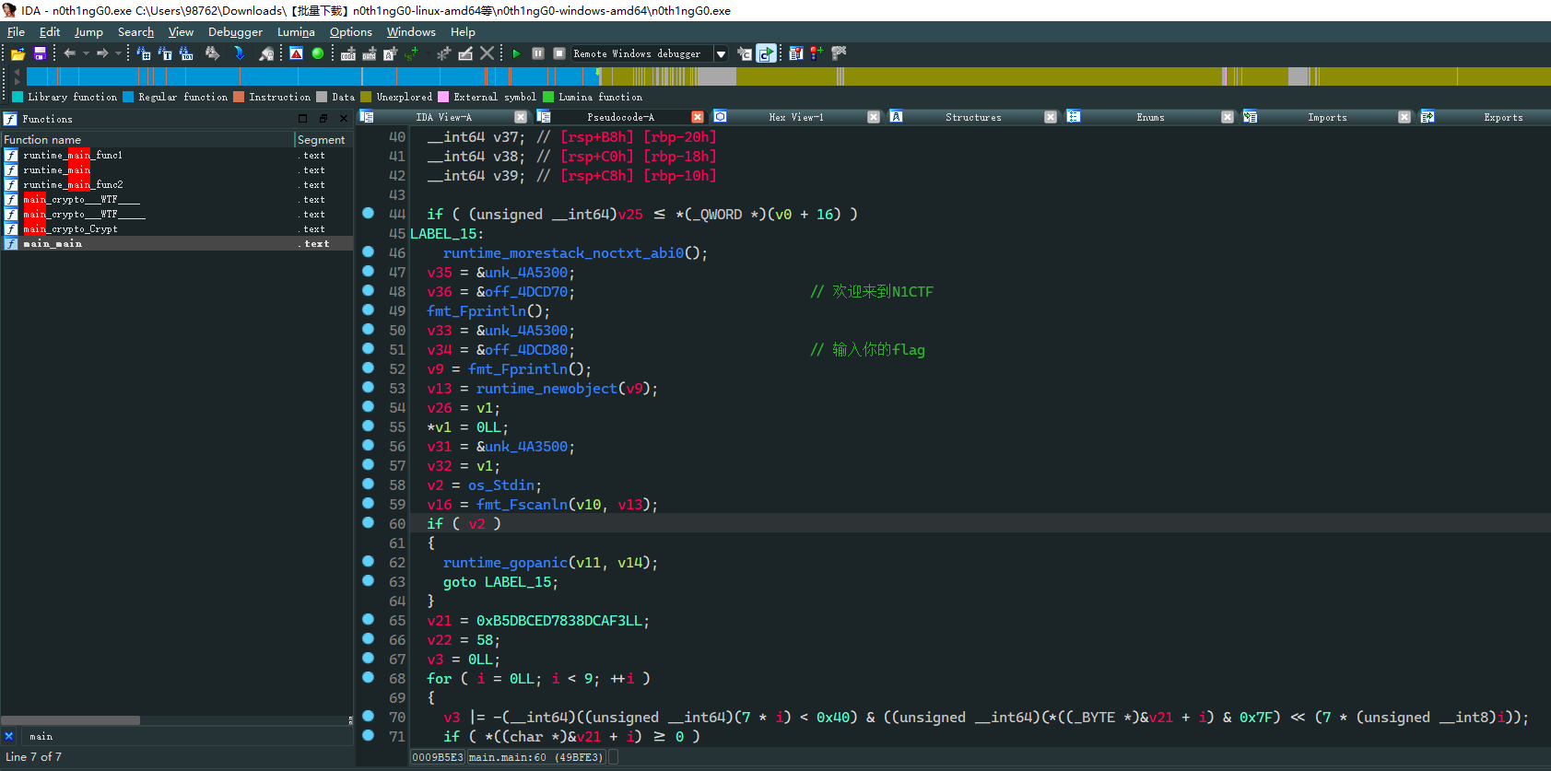Viewport: 1551px width, 771px height.
Task: Click the blue jump-down arrow toolbar icon
Action: (x=239, y=53)
